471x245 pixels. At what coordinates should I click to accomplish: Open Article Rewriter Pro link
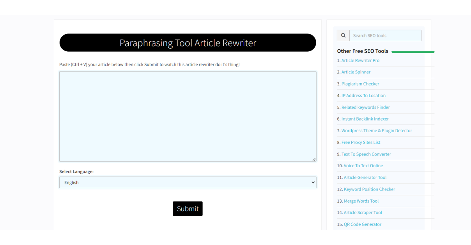tap(360, 61)
